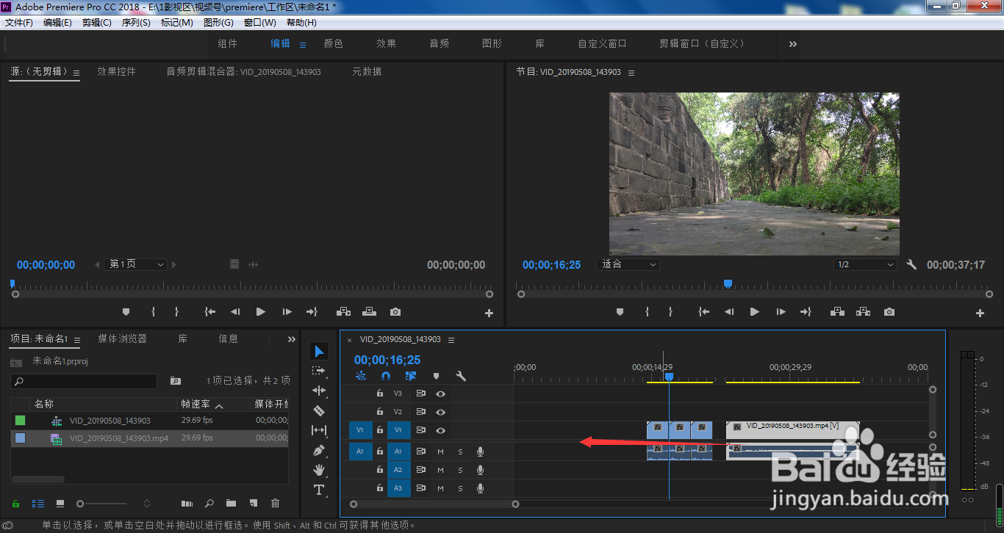
Task: Switch to 颜色 workspace
Action: click(x=334, y=44)
